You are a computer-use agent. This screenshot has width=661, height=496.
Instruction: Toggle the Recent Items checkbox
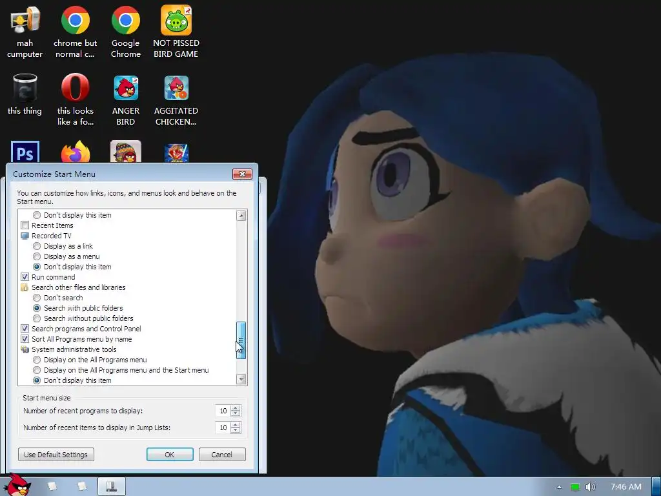[x=25, y=225]
